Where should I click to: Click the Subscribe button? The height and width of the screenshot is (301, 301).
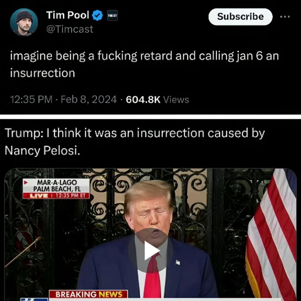click(x=240, y=17)
